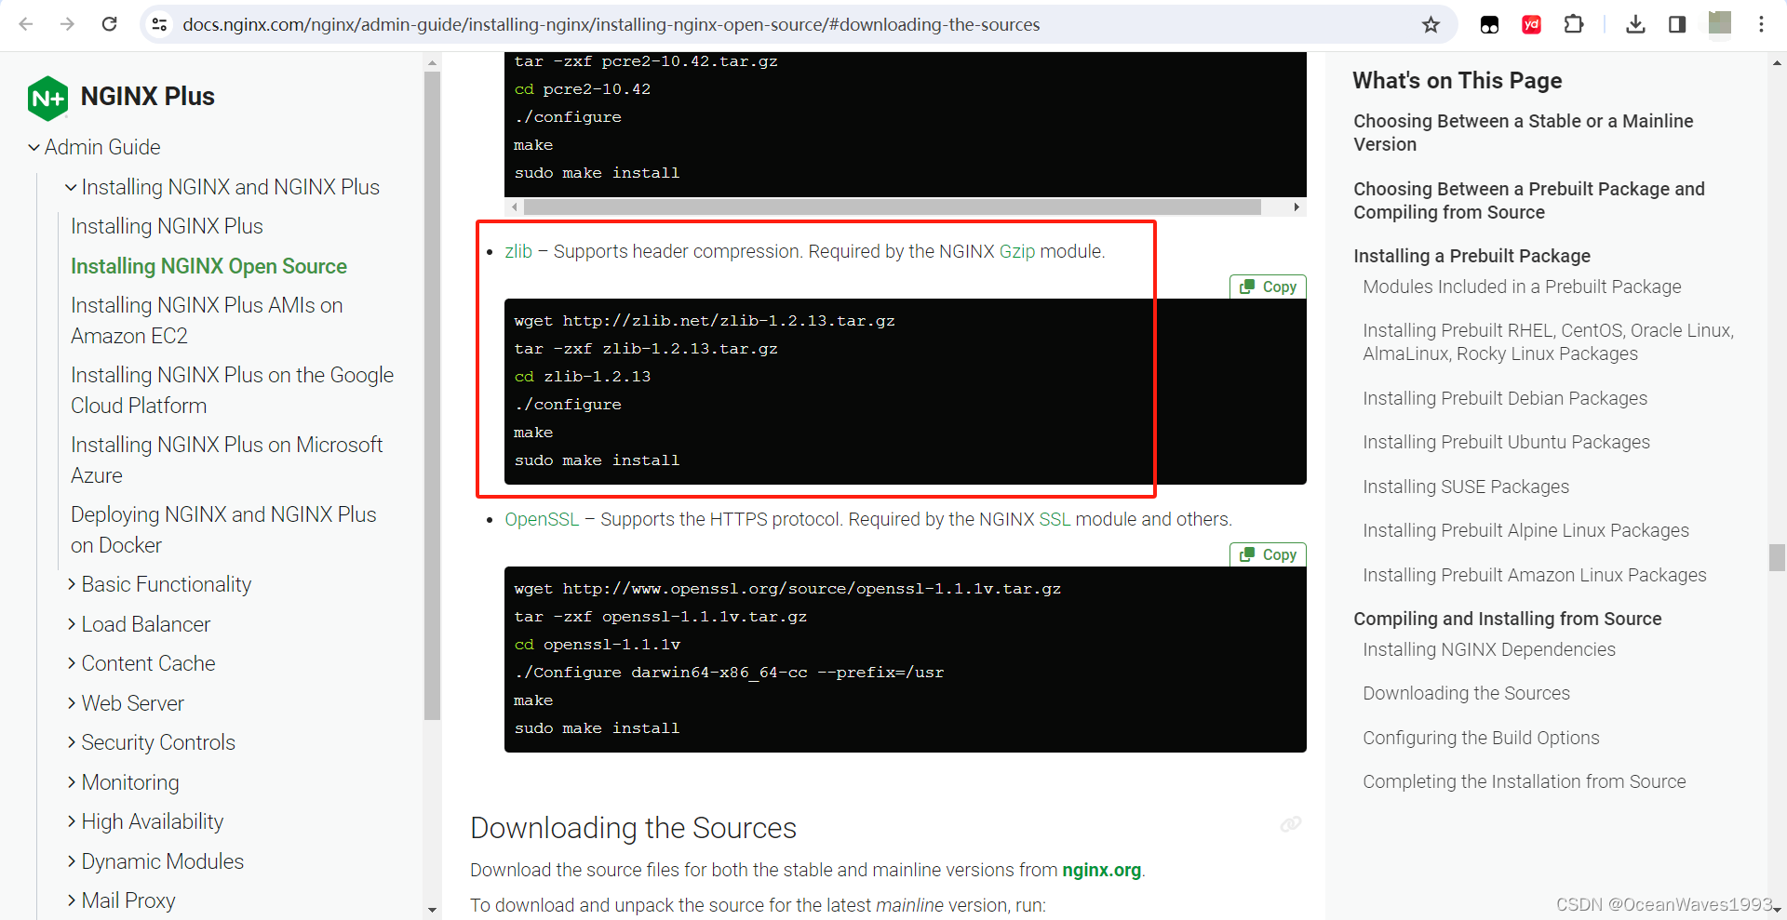Jump to Downloading the Sources in page outline
The image size is (1787, 920).
point(1466,693)
